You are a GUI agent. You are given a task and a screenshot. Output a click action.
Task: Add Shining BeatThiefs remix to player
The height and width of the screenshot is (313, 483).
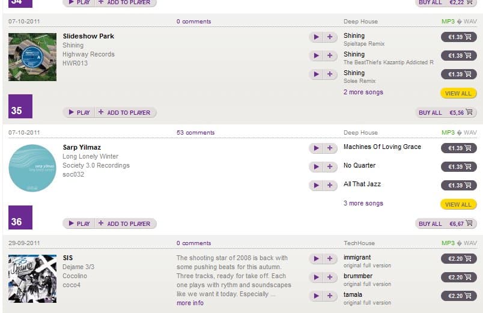330,55
